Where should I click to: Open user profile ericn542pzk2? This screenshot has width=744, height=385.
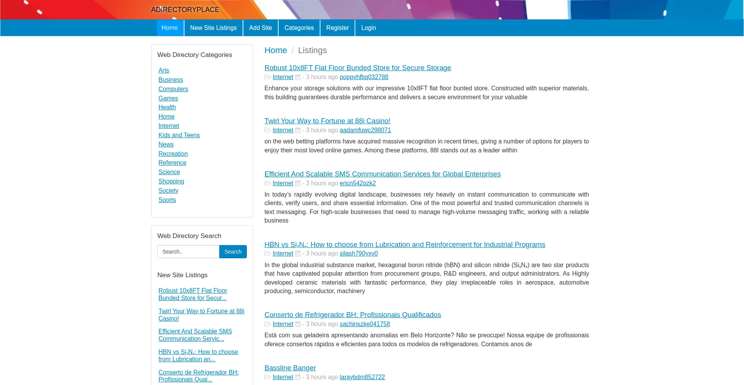point(358,183)
